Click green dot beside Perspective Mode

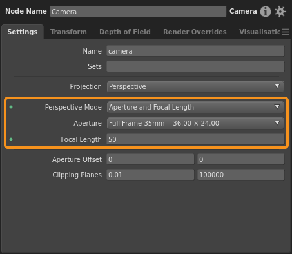[x=11, y=107]
